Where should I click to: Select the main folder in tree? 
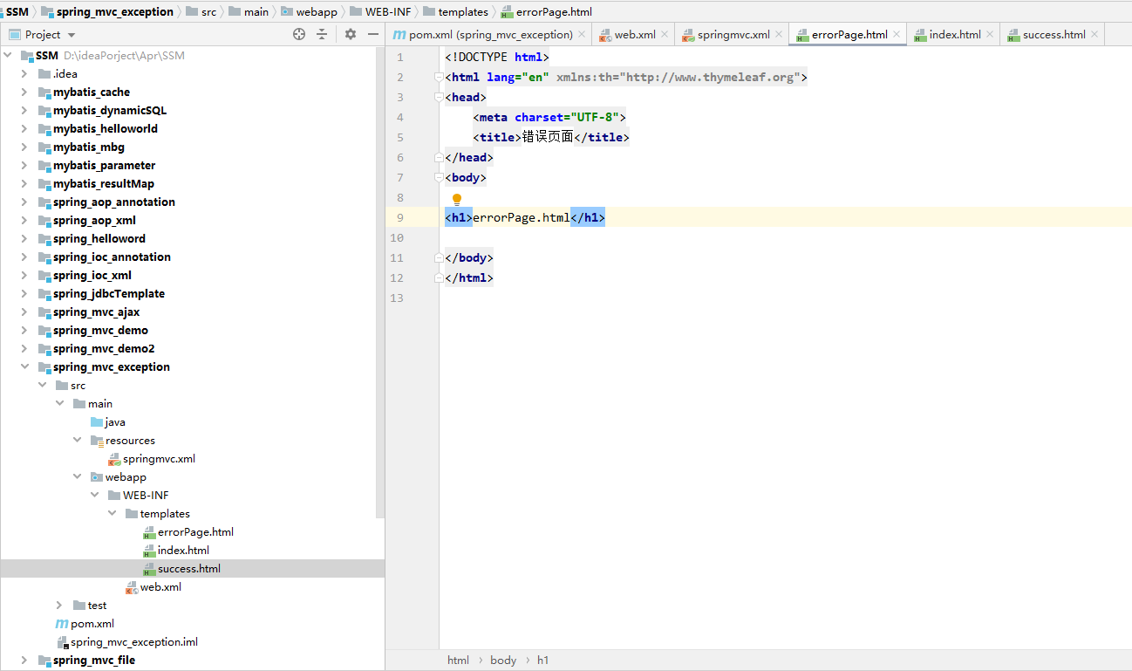100,404
